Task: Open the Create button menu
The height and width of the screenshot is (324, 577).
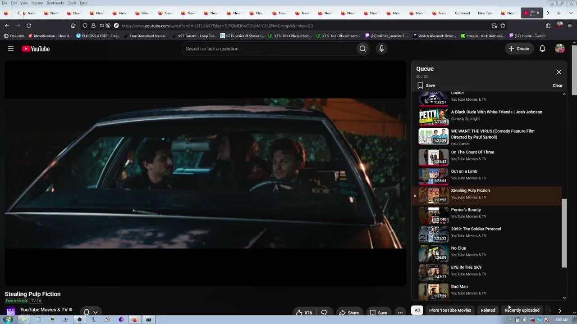Action: click(x=519, y=49)
